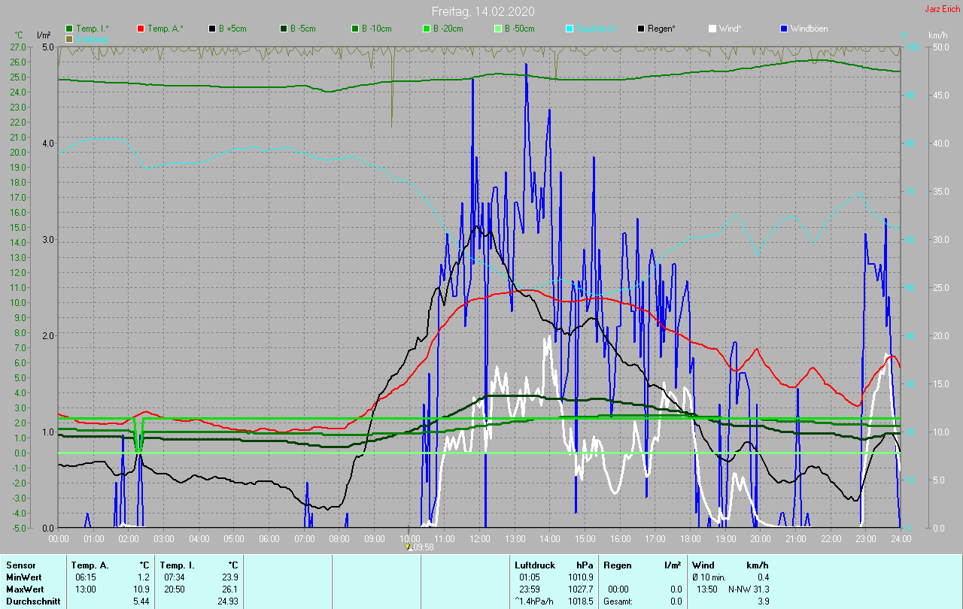Select the B -20cm legend marker
963x609 pixels.
[x=427, y=29]
